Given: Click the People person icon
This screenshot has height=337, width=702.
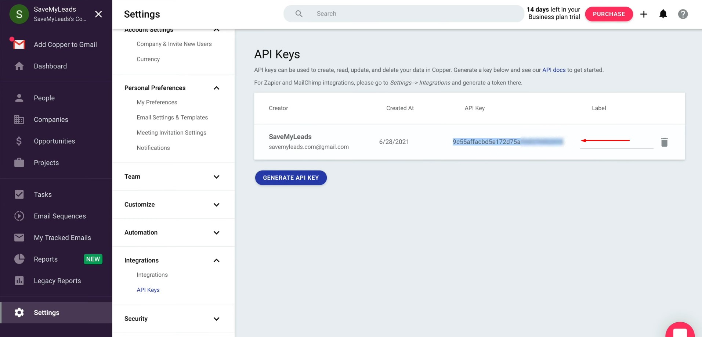Looking at the screenshot, I should pyautogui.click(x=19, y=98).
